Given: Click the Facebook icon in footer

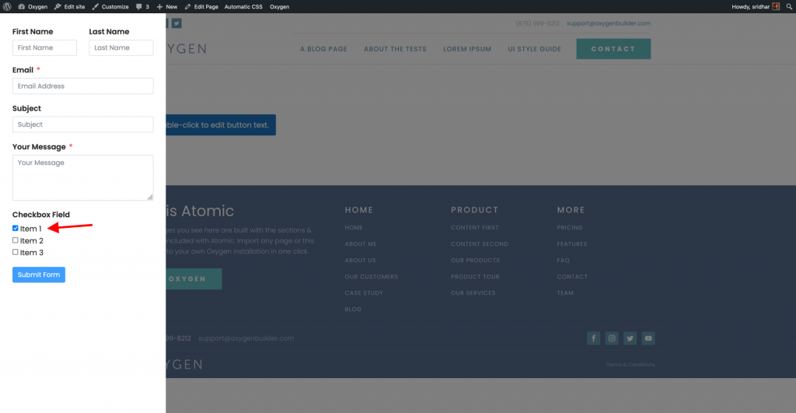Looking at the screenshot, I should coord(593,338).
